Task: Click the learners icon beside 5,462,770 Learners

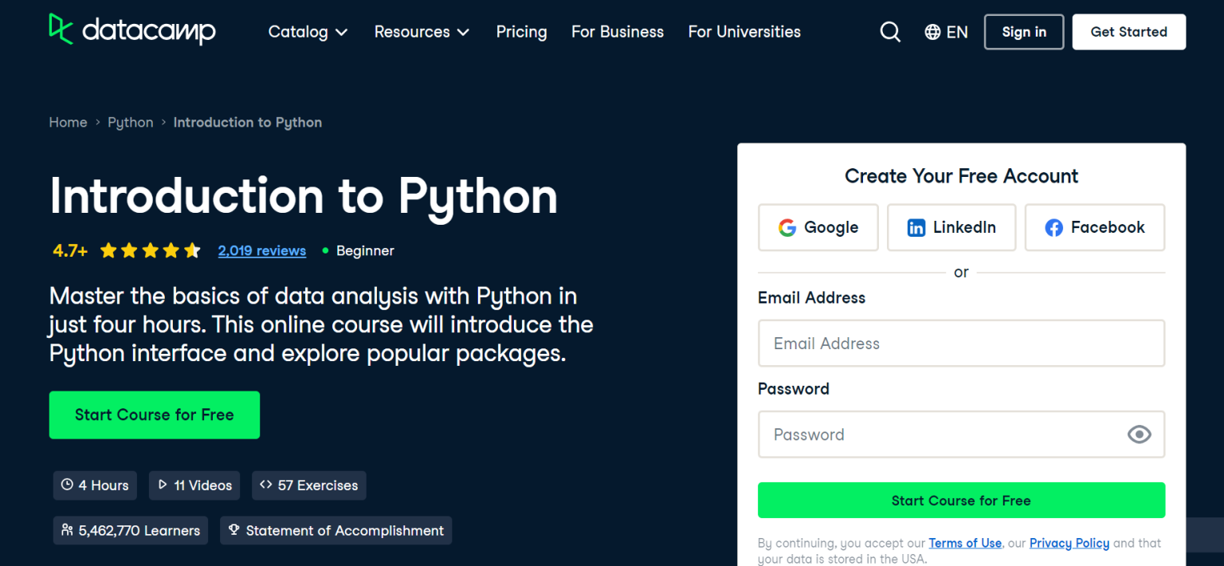Action: coord(65,530)
